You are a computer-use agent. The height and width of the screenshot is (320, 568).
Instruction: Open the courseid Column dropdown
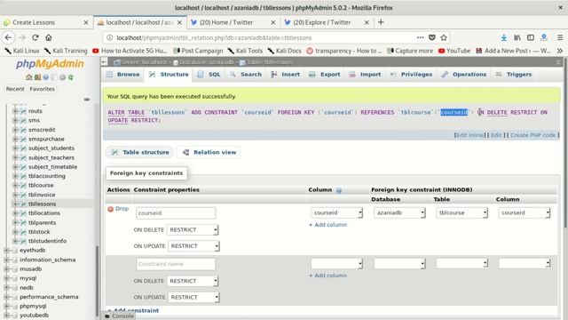coord(337,213)
